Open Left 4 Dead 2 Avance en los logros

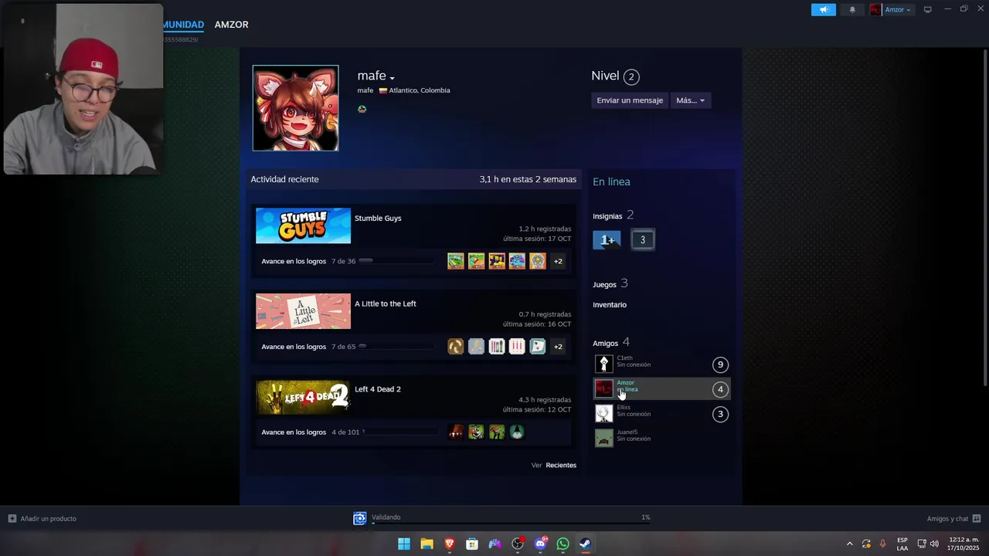point(294,432)
